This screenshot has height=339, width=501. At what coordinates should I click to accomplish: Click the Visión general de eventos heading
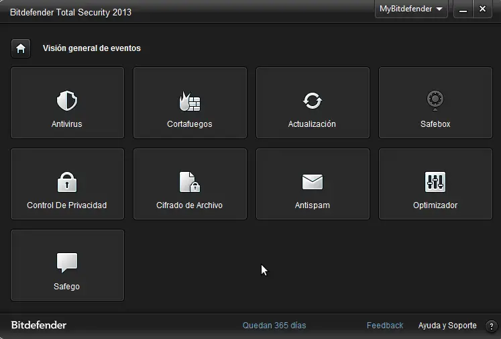tap(92, 48)
